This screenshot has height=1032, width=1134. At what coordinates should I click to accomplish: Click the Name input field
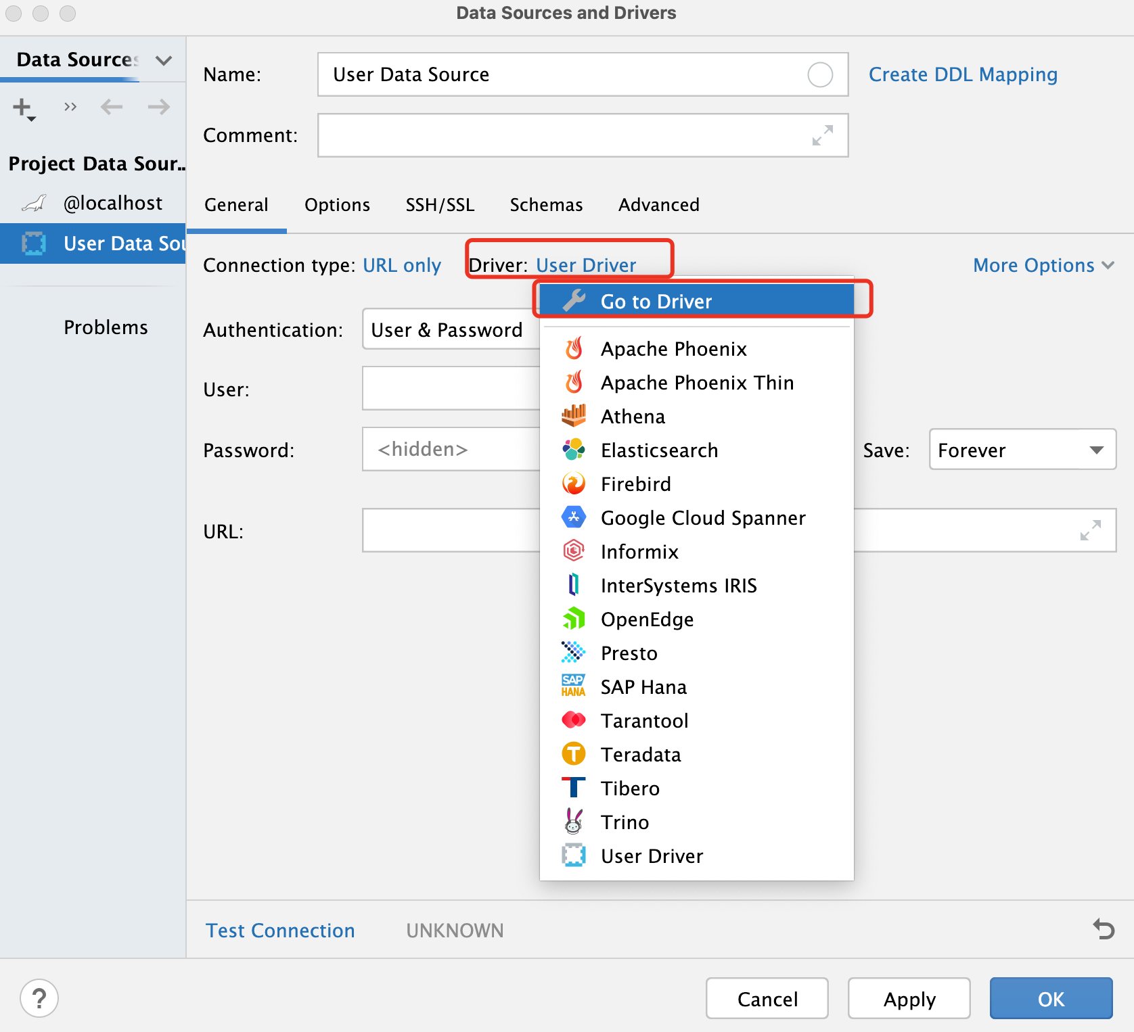click(x=583, y=74)
